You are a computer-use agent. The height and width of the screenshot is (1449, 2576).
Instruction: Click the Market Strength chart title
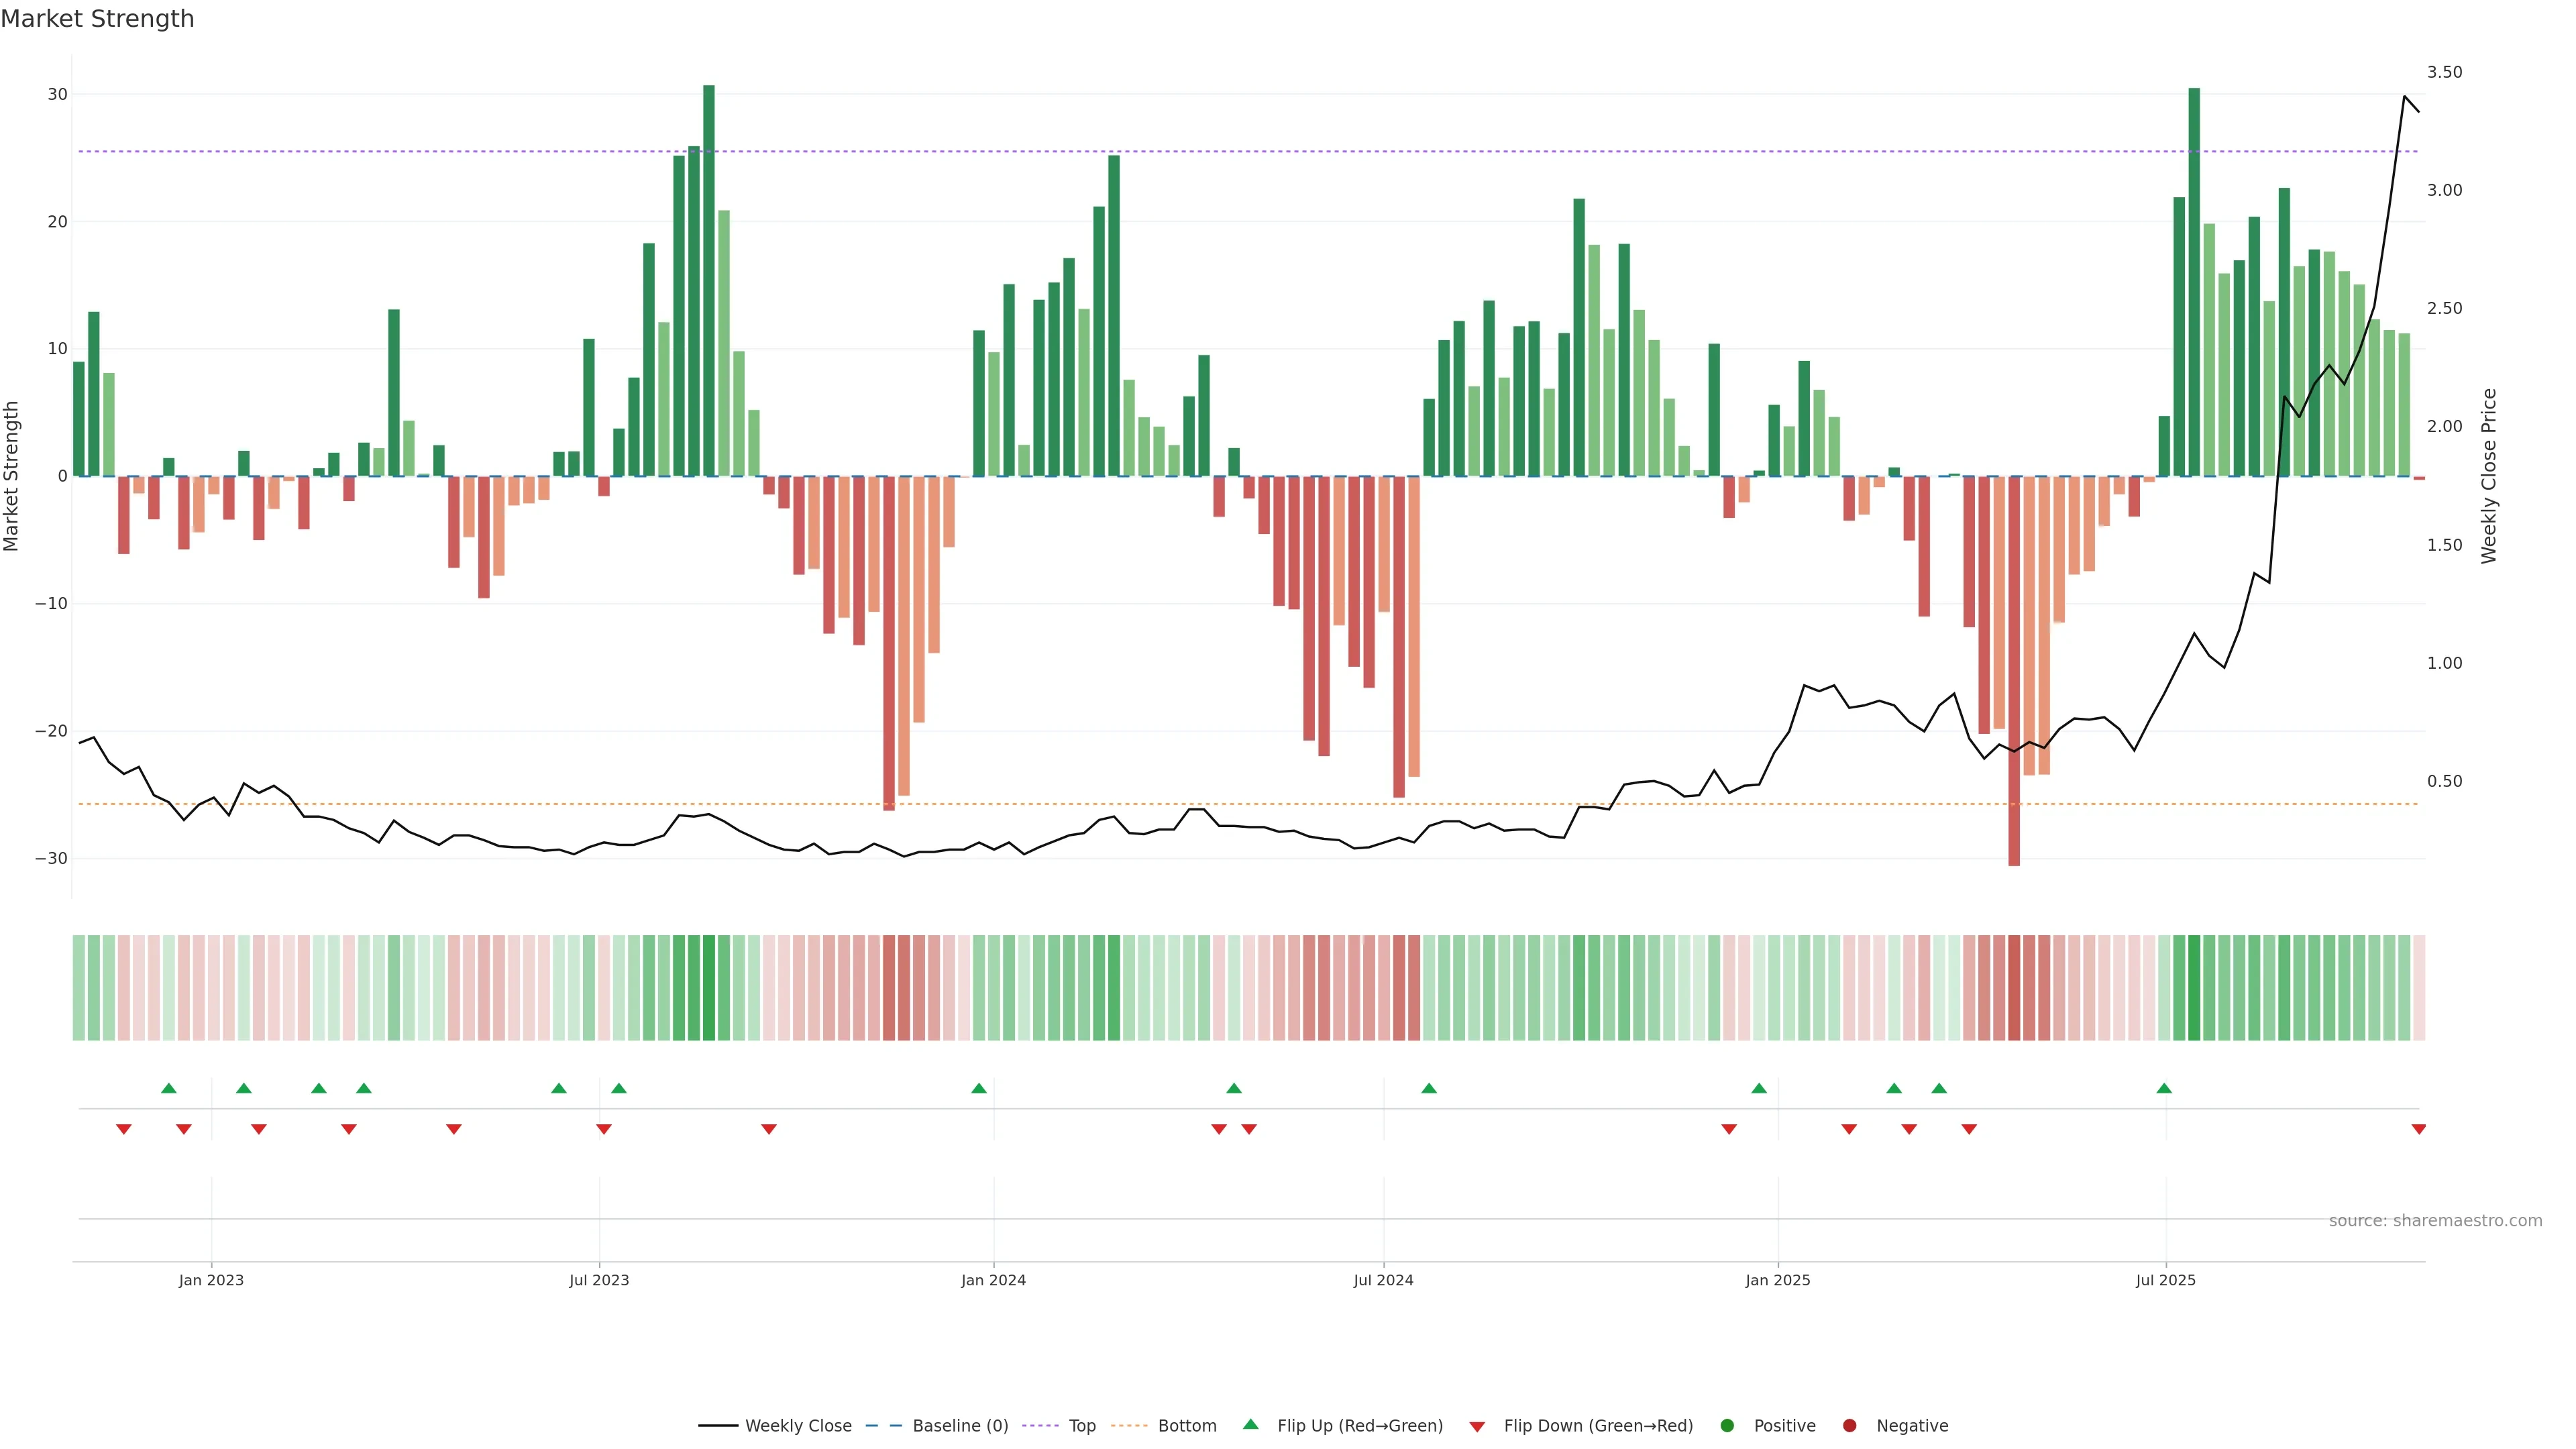click(x=97, y=19)
